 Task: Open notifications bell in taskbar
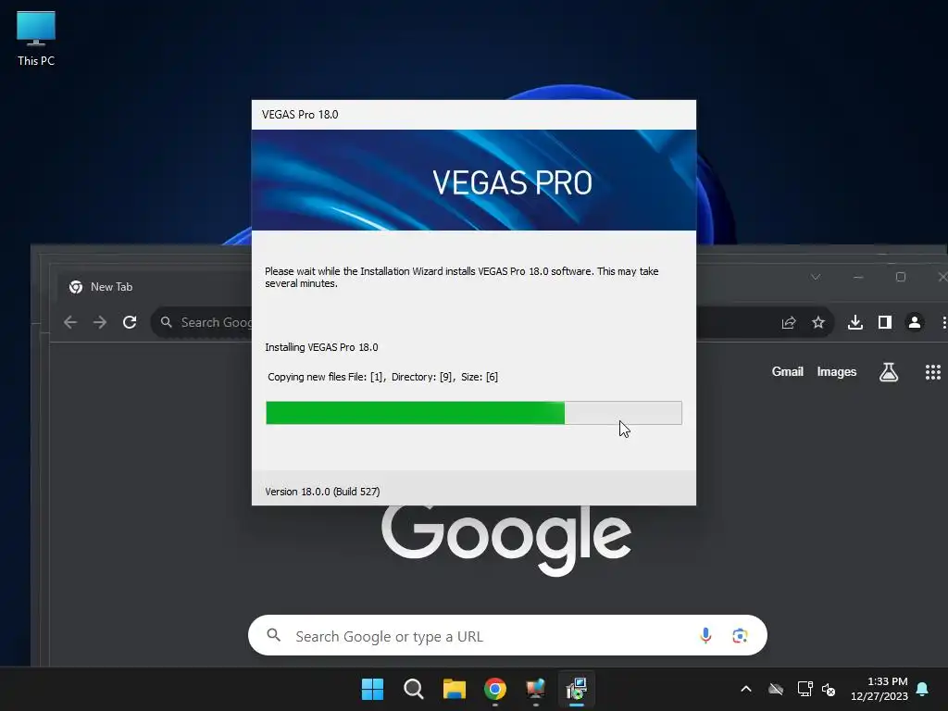(923, 689)
